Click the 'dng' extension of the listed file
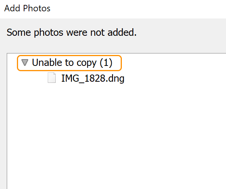 [x=116, y=79]
